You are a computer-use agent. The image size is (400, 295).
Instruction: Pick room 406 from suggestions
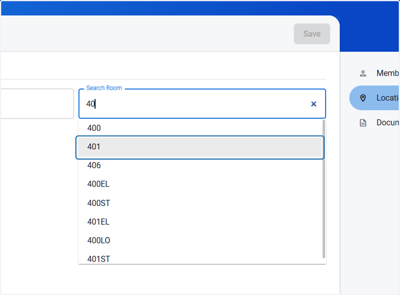pyautogui.click(x=200, y=165)
